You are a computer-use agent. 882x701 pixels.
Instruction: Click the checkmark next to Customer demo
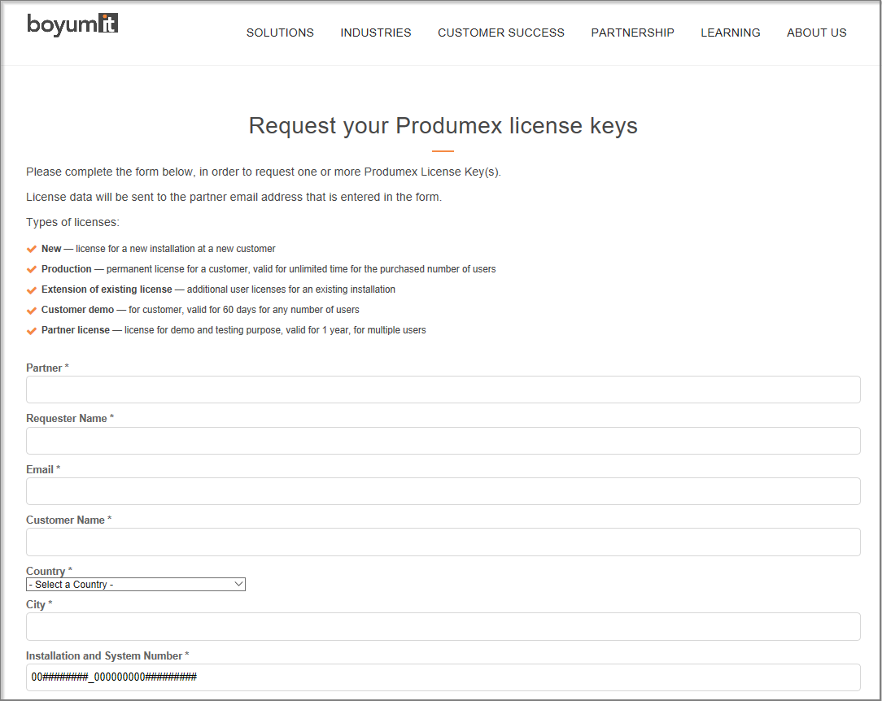tap(32, 310)
